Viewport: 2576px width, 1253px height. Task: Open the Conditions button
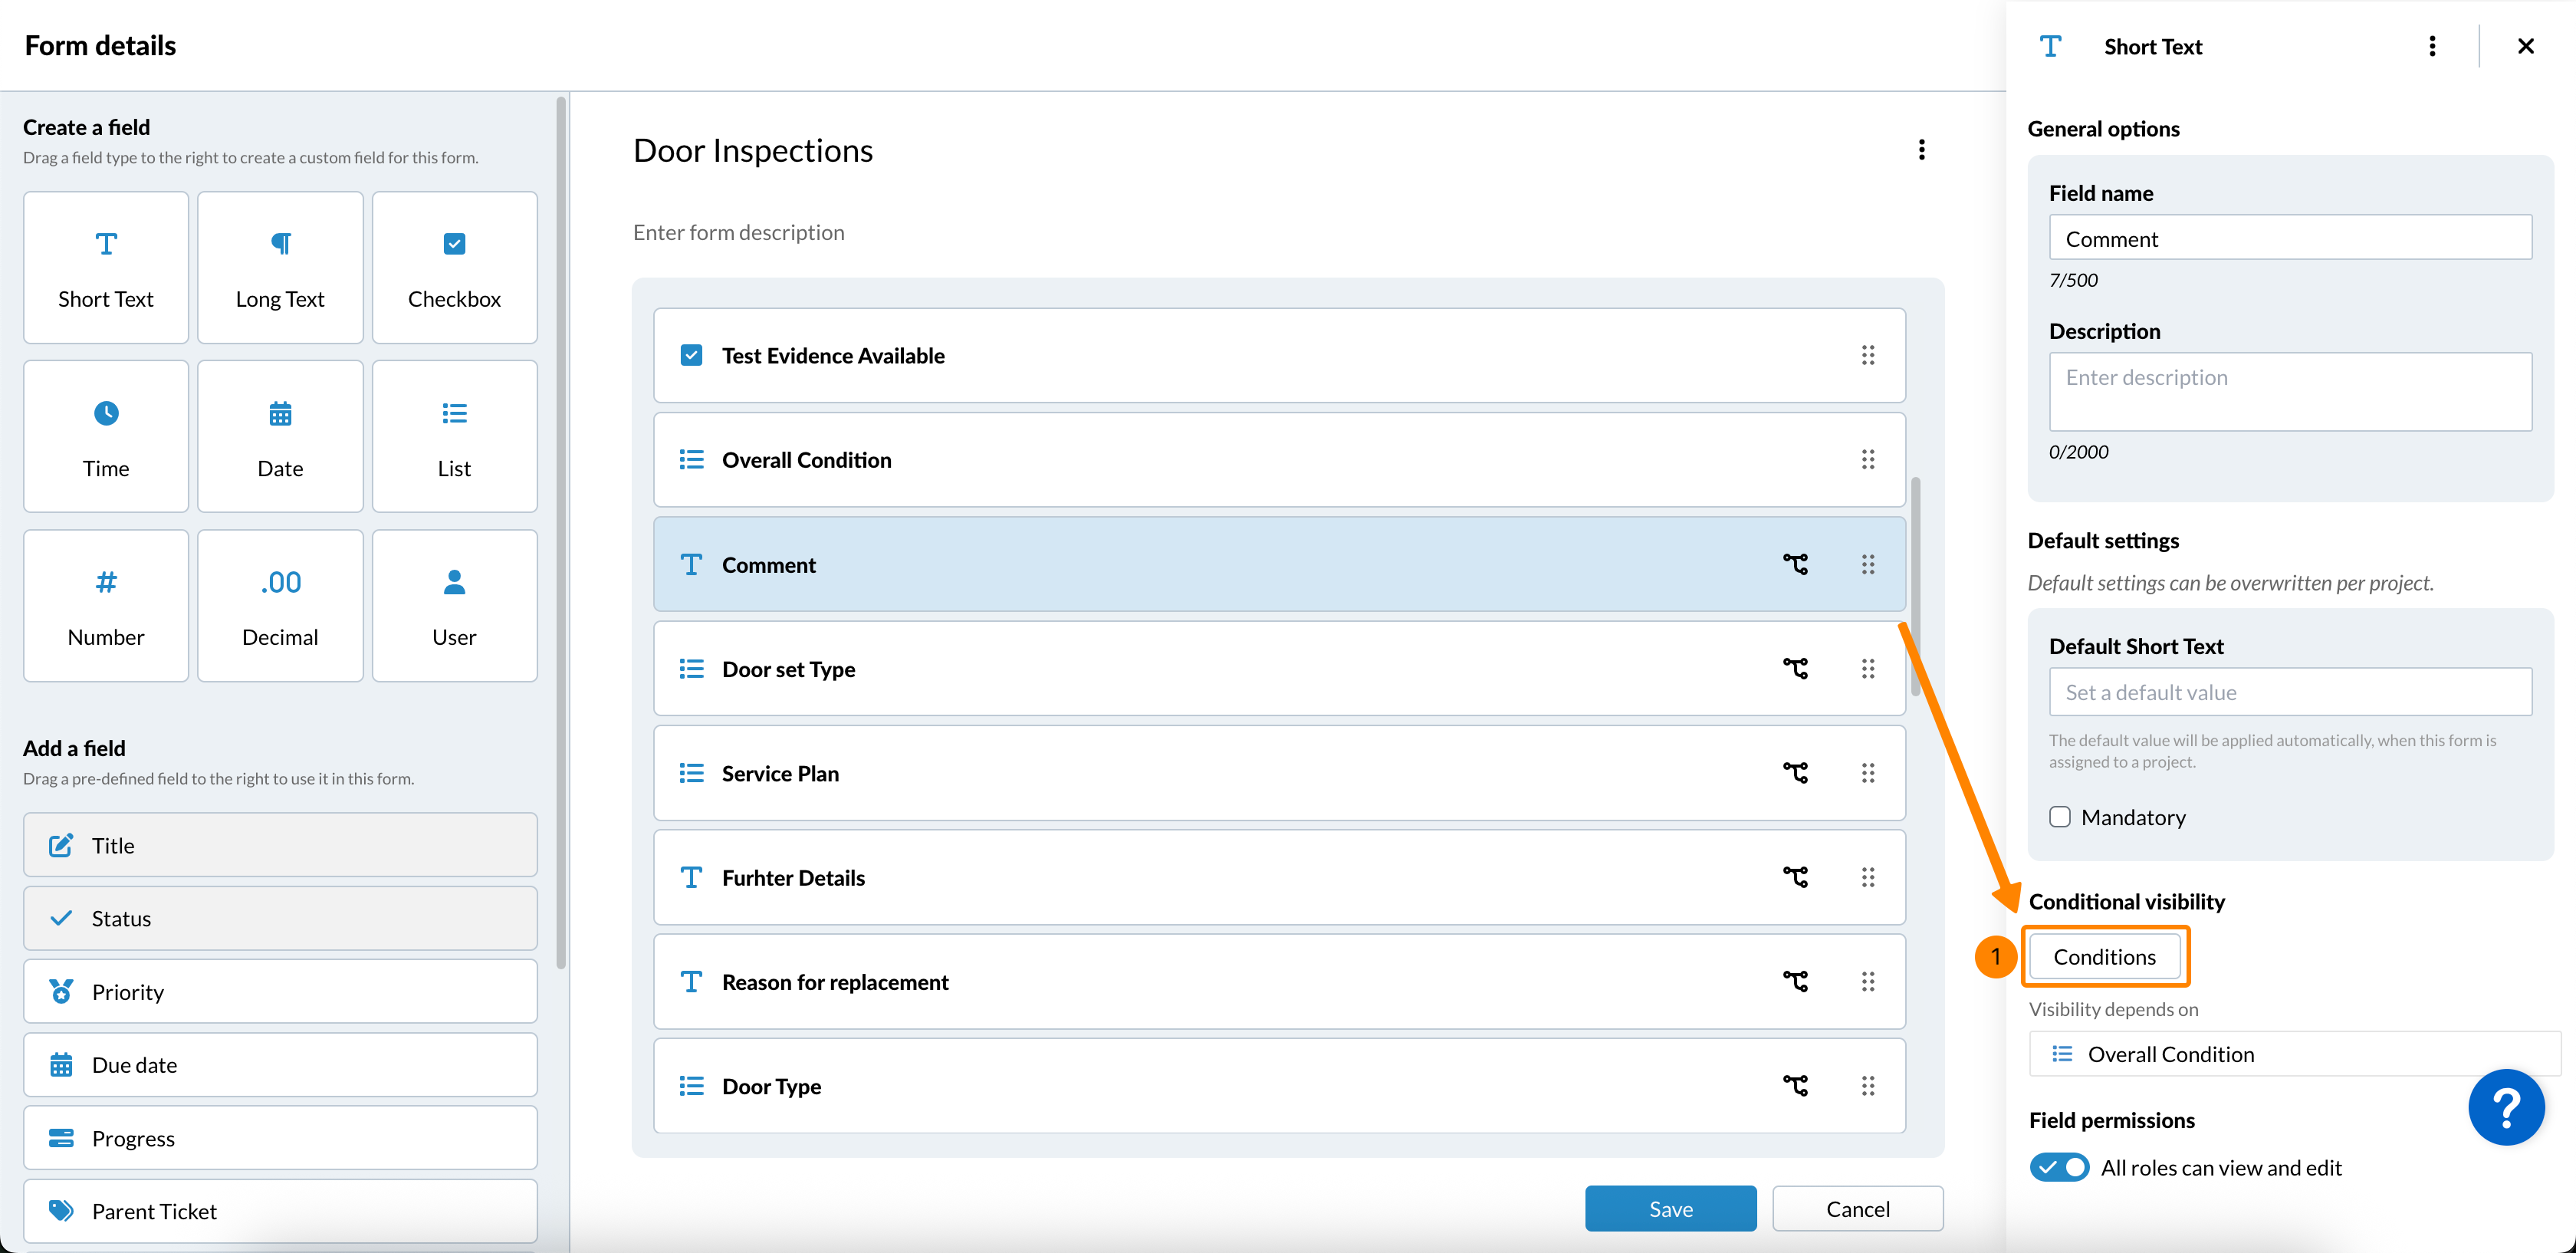coord(2104,957)
